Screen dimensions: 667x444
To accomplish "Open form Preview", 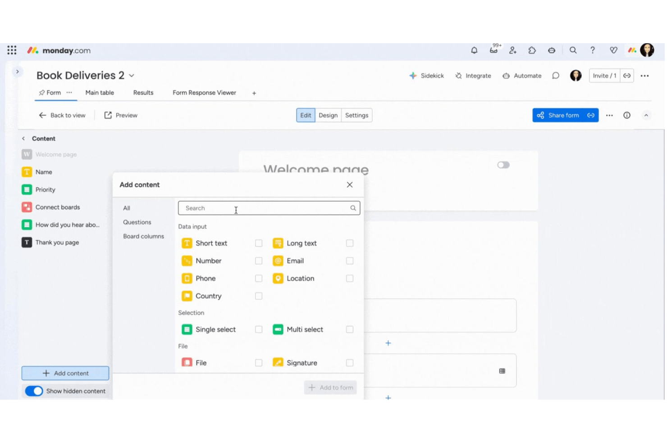I will [121, 115].
